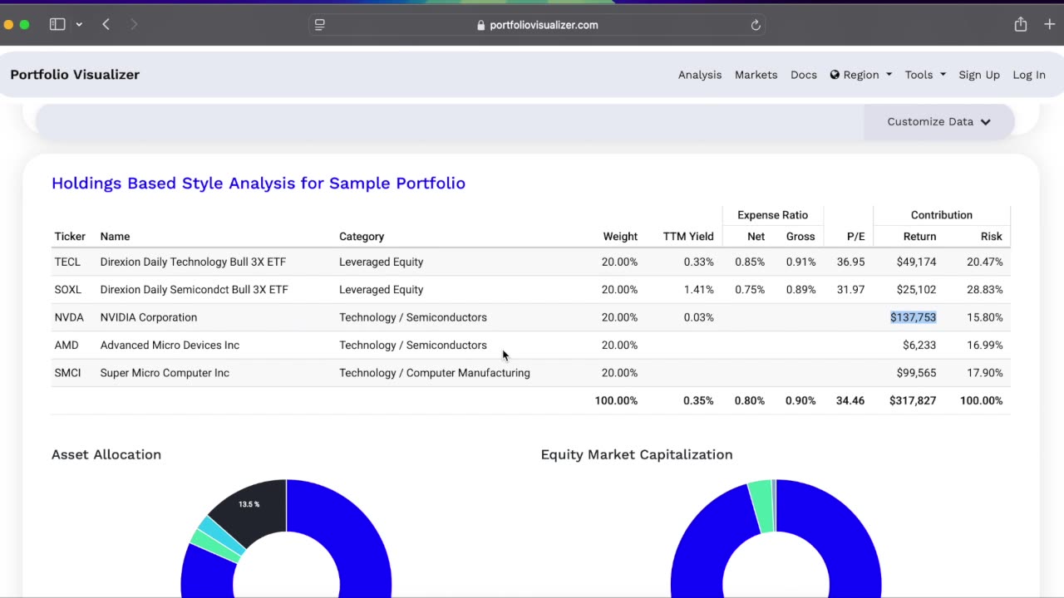The height and width of the screenshot is (598, 1064).
Task: Go back using the browser back arrow
Action: coord(106,25)
